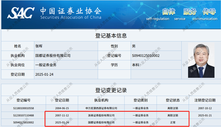Click the 登记基本信息 section heading
This screenshot has height=127, width=221.
[x=111, y=36]
